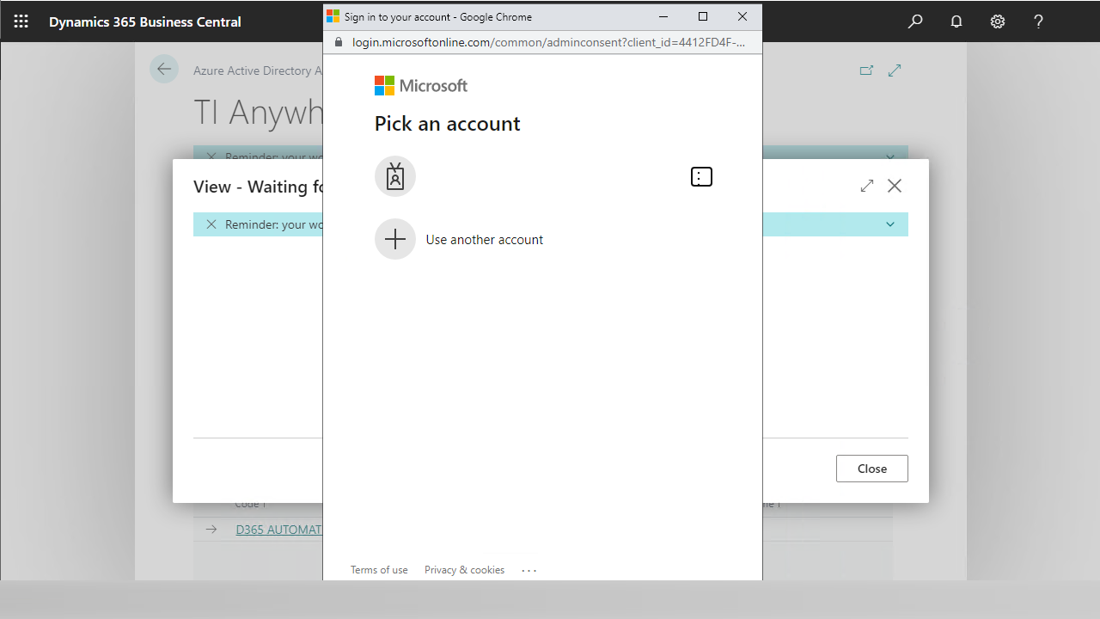Screen dimensions: 1100x619
Task: Click the help question mark icon
Action: coord(1038,21)
